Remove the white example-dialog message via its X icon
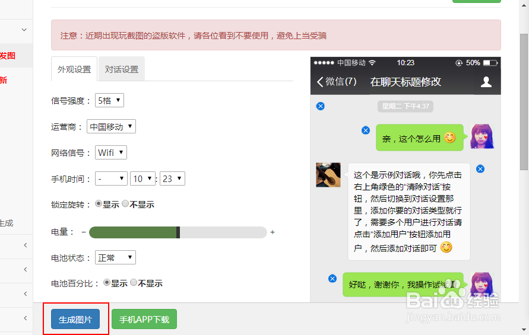This screenshot has height=335, width=529. 480,169
